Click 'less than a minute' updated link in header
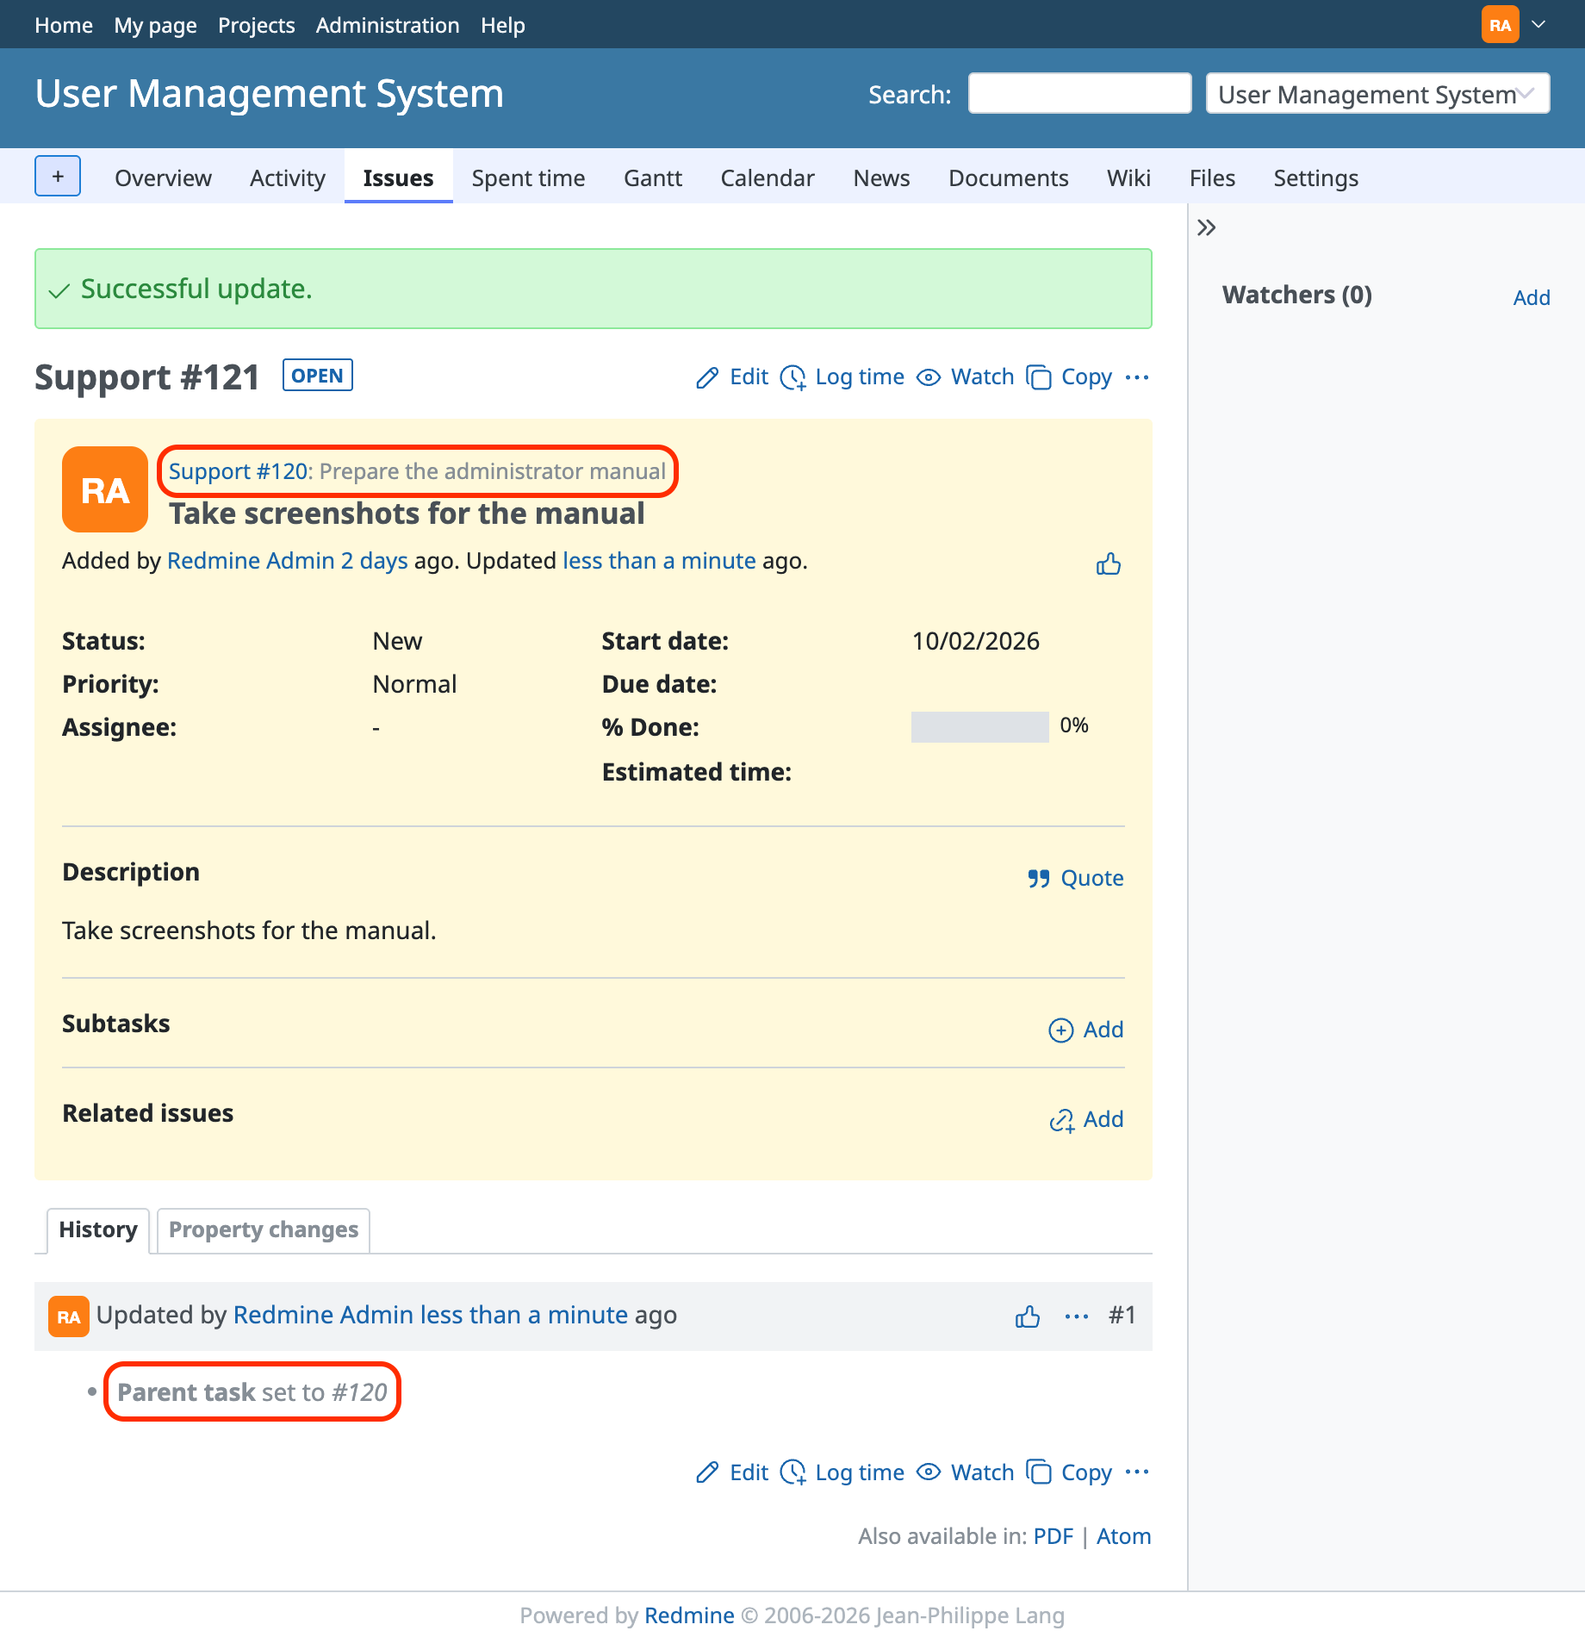 pos(659,561)
